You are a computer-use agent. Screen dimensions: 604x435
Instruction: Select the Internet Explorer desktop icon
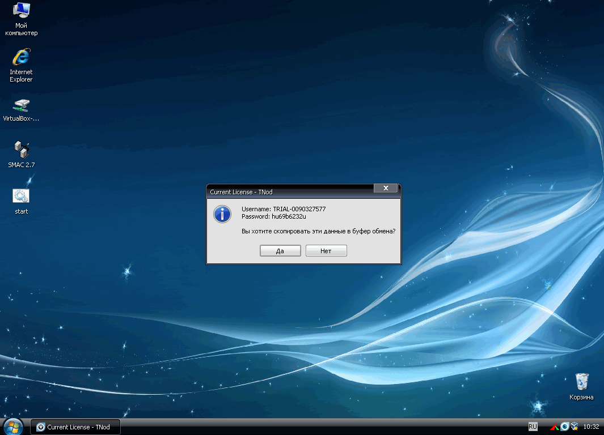pos(21,65)
